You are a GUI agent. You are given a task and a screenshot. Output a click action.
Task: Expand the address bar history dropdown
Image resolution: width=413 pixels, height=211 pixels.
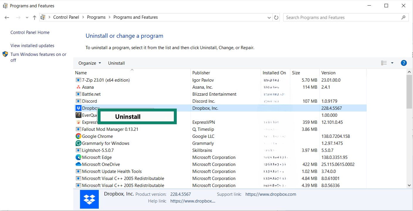[x=269, y=17]
